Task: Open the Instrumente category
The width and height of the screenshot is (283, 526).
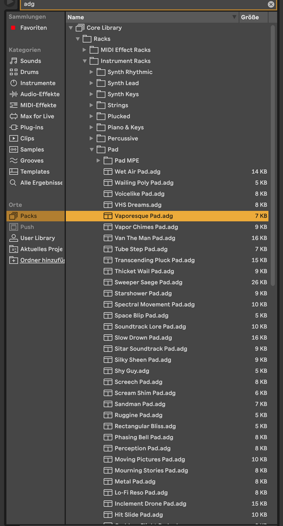Action: point(38,83)
